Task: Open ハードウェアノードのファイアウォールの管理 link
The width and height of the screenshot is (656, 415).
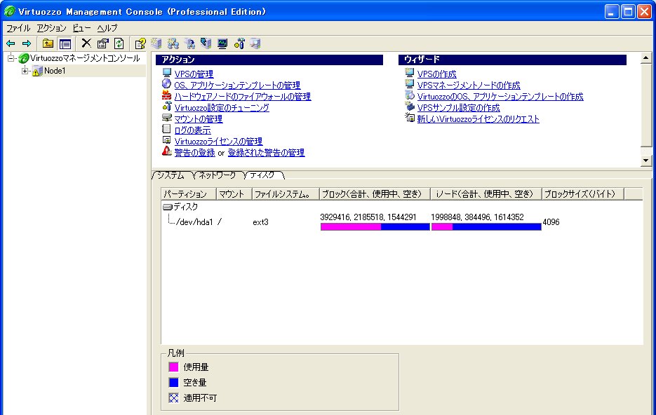Action: 243,97
